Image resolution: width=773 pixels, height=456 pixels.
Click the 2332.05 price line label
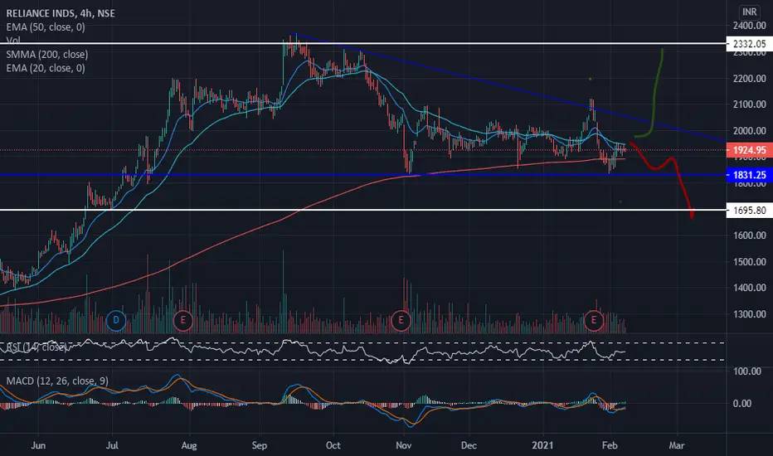(749, 44)
